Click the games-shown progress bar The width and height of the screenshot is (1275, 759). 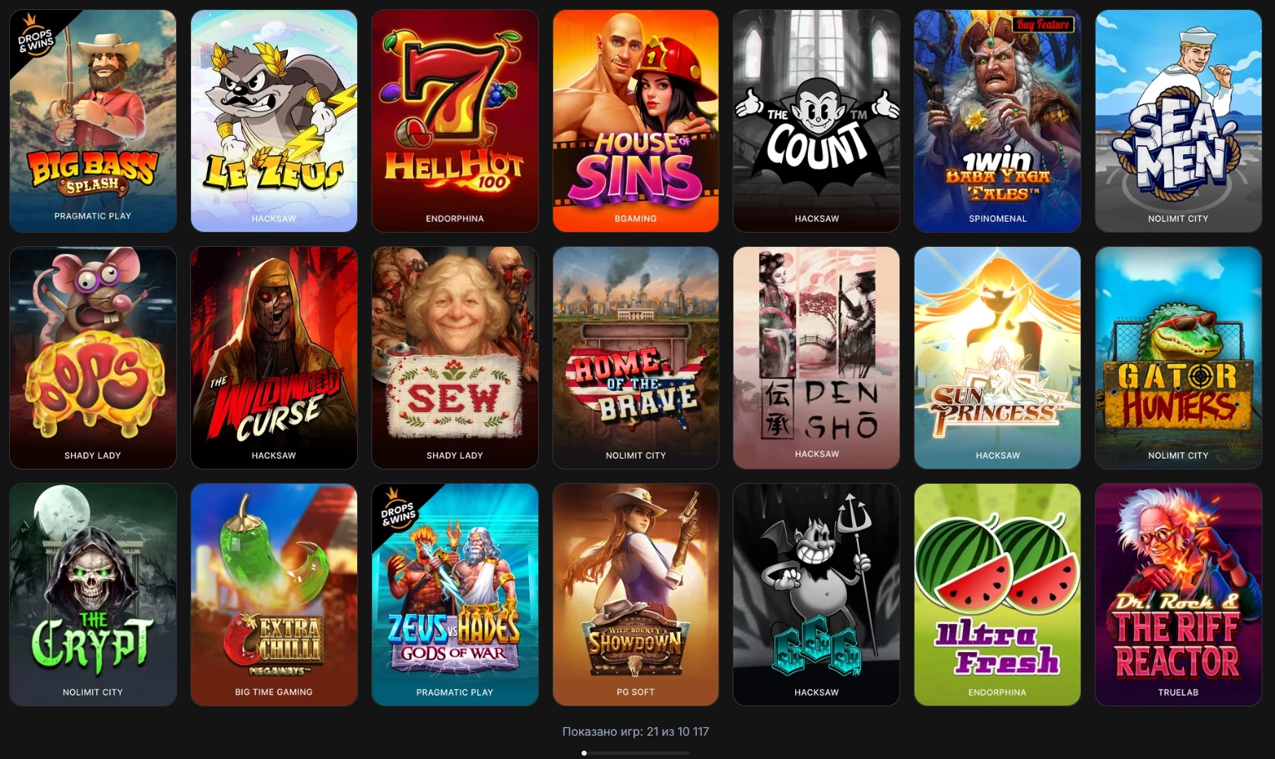click(x=636, y=753)
